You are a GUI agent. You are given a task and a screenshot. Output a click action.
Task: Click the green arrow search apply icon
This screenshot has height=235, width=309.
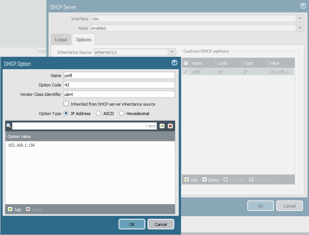162,126
